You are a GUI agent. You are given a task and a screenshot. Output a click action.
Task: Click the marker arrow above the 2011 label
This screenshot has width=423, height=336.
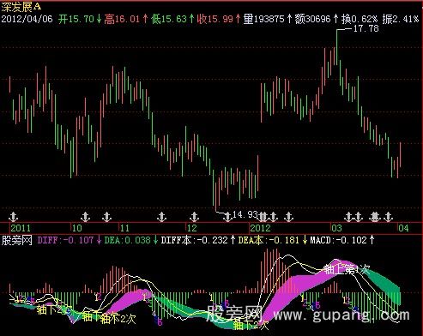click(x=14, y=217)
